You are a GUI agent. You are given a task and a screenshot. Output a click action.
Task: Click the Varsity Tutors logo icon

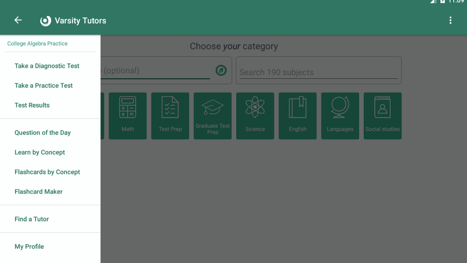click(x=46, y=21)
